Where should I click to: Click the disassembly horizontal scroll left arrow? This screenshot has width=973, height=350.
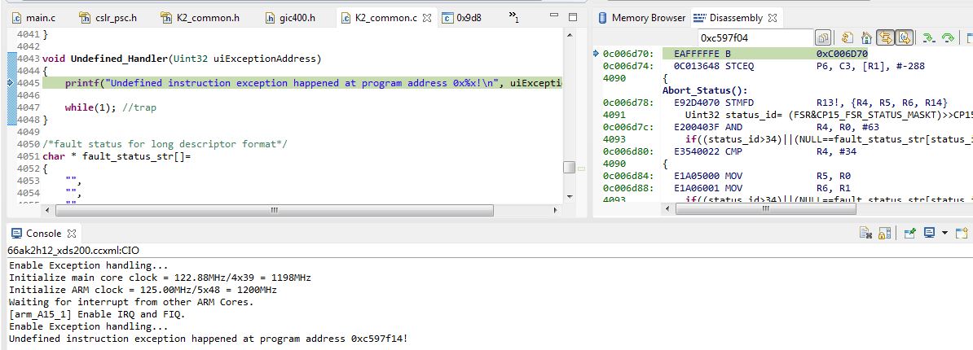click(x=667, y=208)
